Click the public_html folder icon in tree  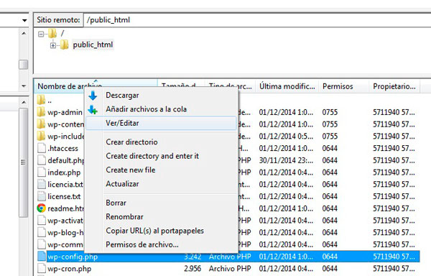click(x=65, y=45)
